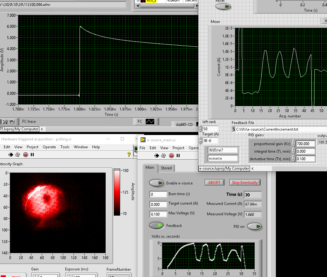Toggle the PID on switch
327x277 pixels.
coord(255,226)
